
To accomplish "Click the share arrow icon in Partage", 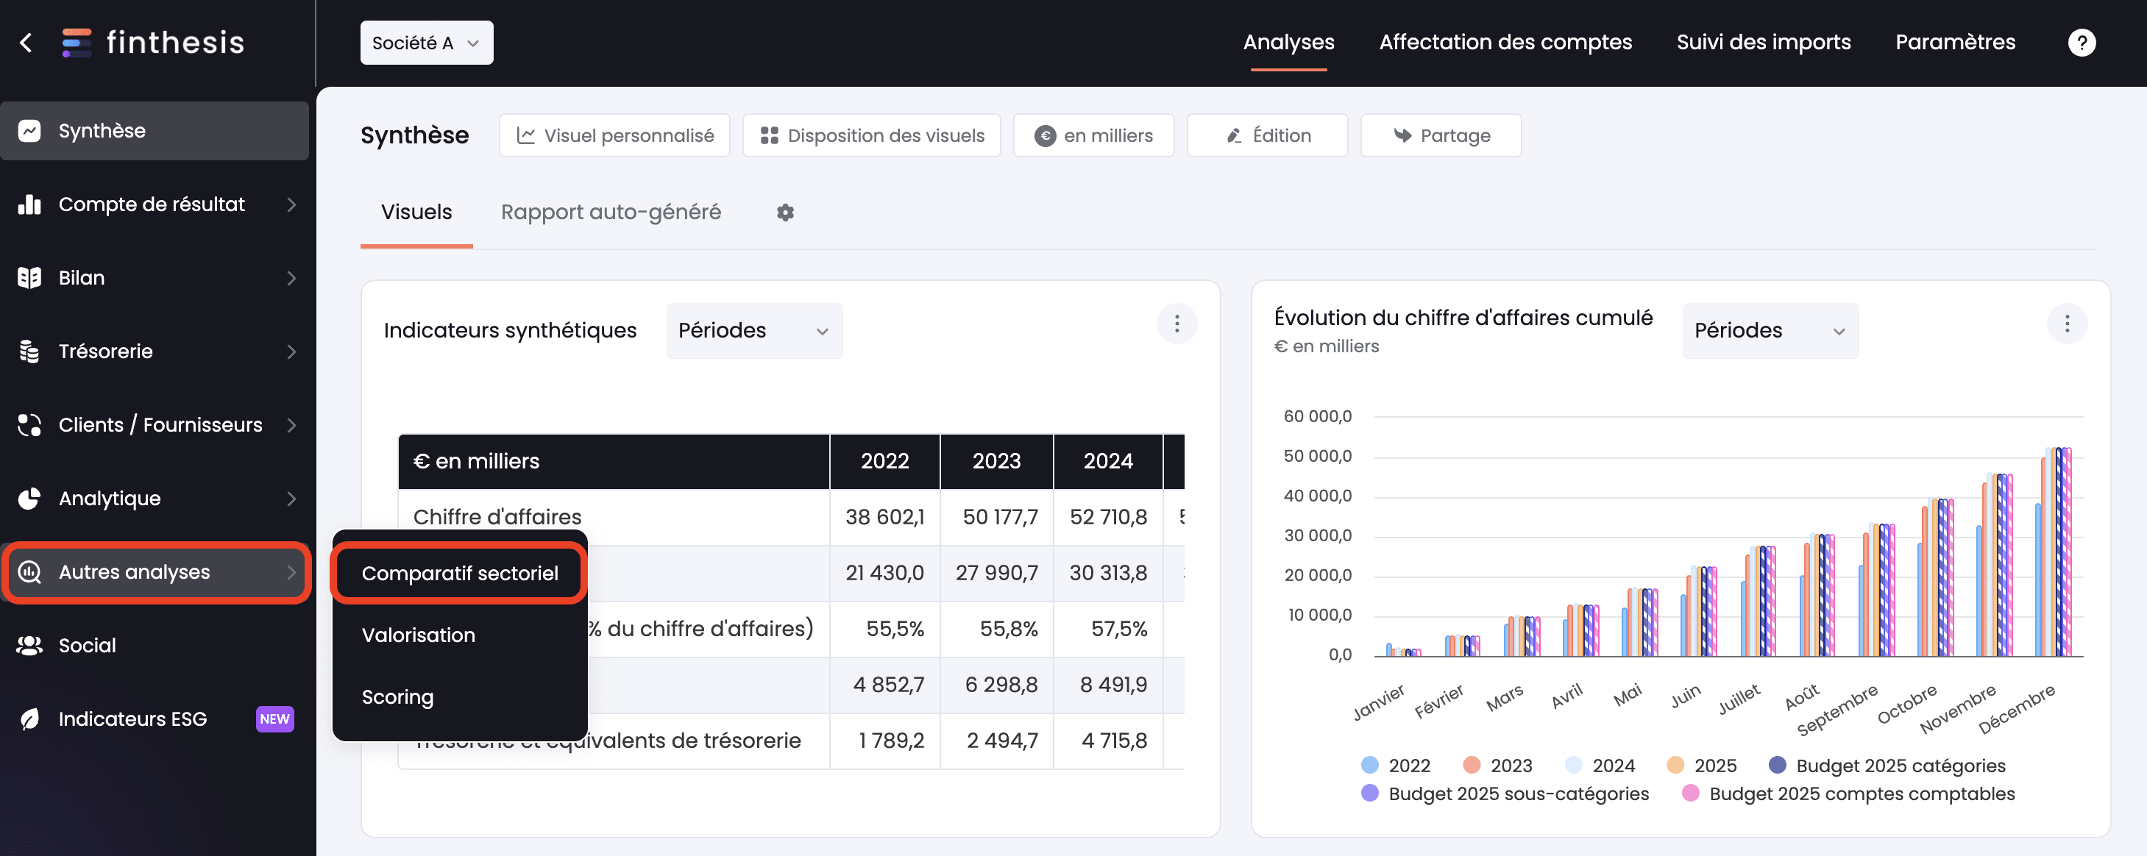I will (1402, 135).
